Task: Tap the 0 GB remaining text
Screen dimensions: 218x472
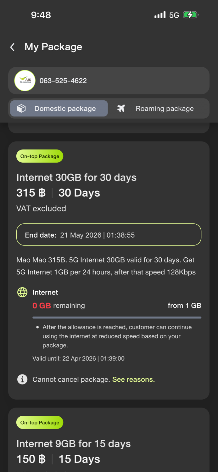Action: [x=59, y=306]
